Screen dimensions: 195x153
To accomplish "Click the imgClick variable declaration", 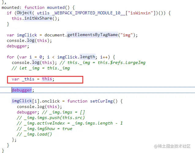I will pos(27,35).
